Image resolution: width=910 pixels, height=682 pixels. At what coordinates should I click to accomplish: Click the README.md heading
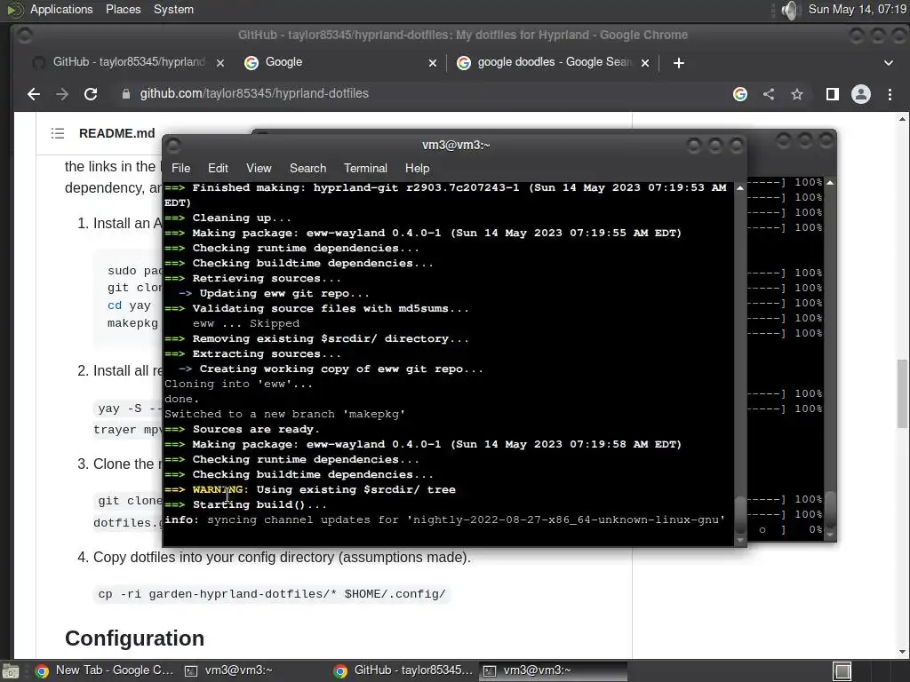116,133
